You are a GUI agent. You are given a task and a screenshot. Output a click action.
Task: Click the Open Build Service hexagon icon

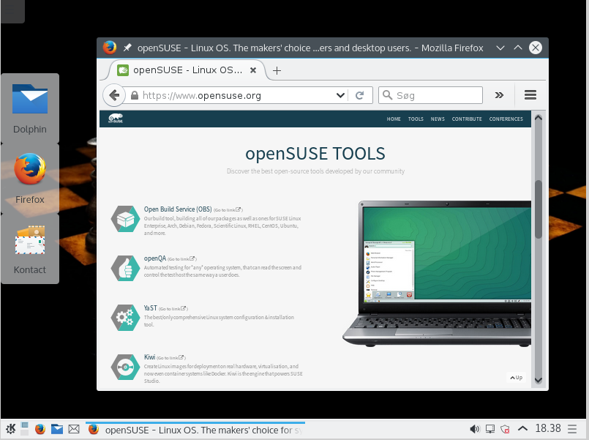(125, 219)
